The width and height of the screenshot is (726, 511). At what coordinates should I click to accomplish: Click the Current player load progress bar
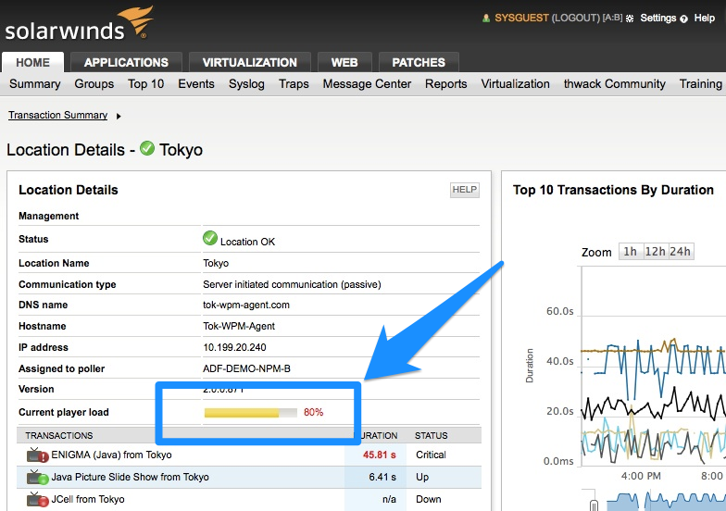pos(250,413)
